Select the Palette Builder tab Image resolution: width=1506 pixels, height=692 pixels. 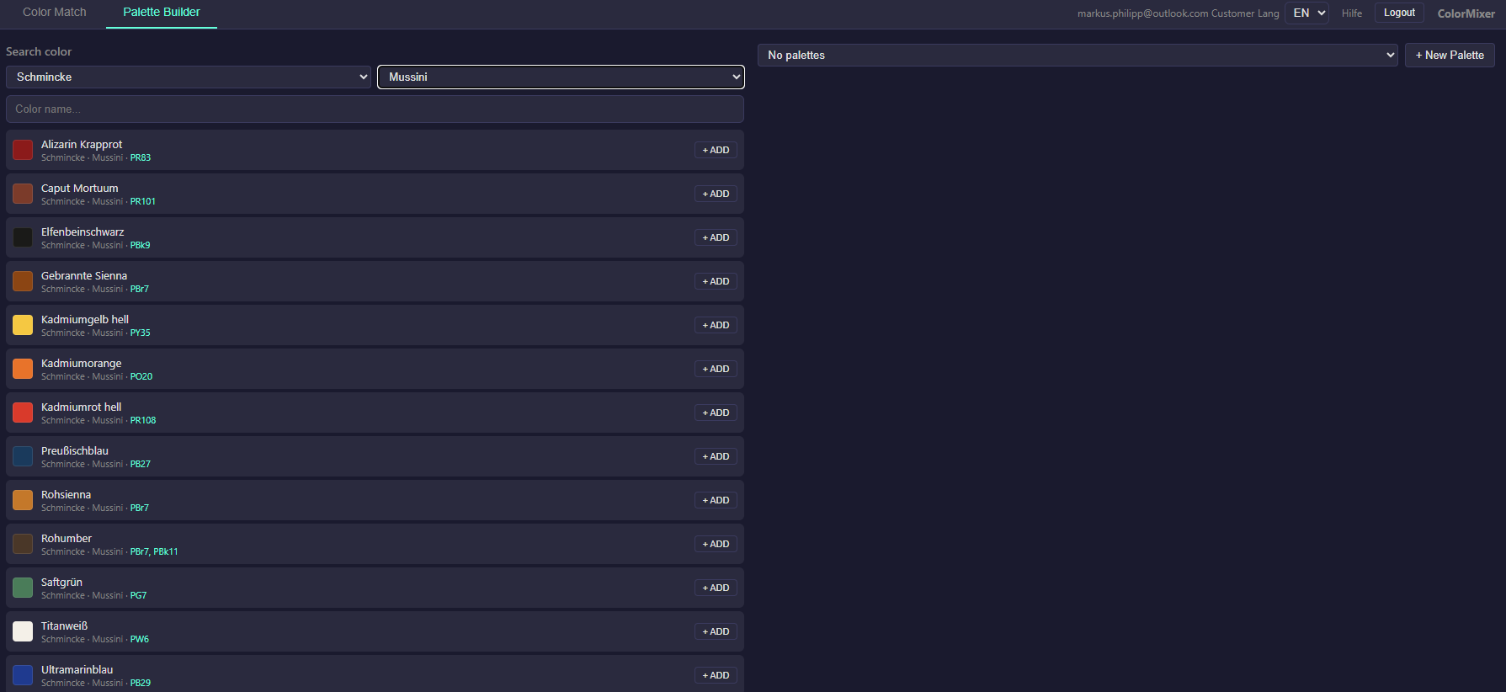pyautogui.click(x=162, y=13)
